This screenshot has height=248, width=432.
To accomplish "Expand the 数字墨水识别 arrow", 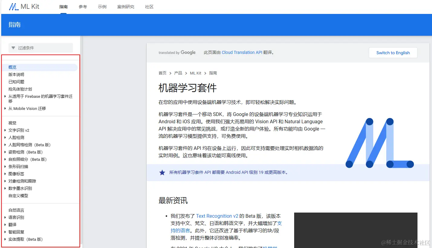I will point(5,188).
